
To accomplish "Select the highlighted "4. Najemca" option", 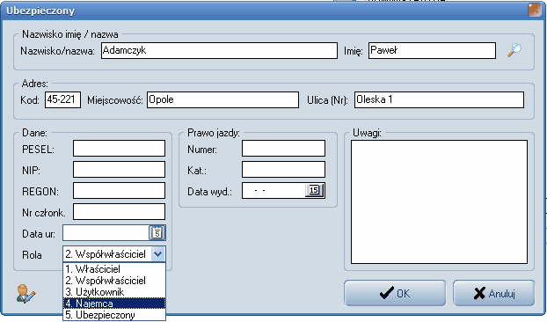I will point(114,304).
